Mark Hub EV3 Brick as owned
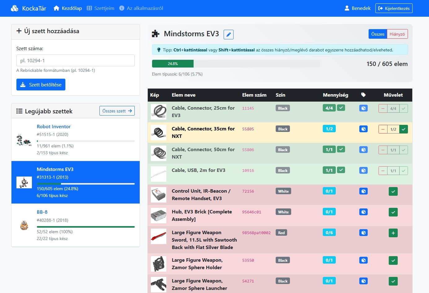This screenshot has height=293, width=429. point(393,212)
